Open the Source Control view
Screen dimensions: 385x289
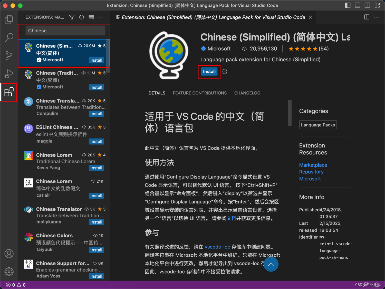(9, 55)
